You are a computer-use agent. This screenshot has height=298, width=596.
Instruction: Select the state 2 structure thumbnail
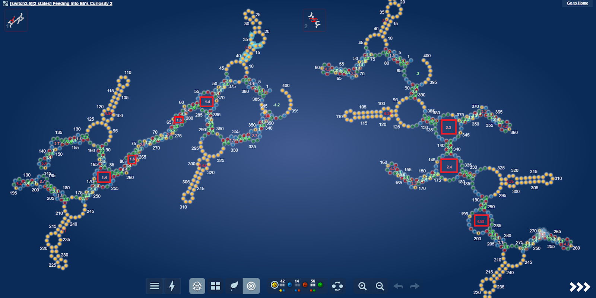(314, 20)
